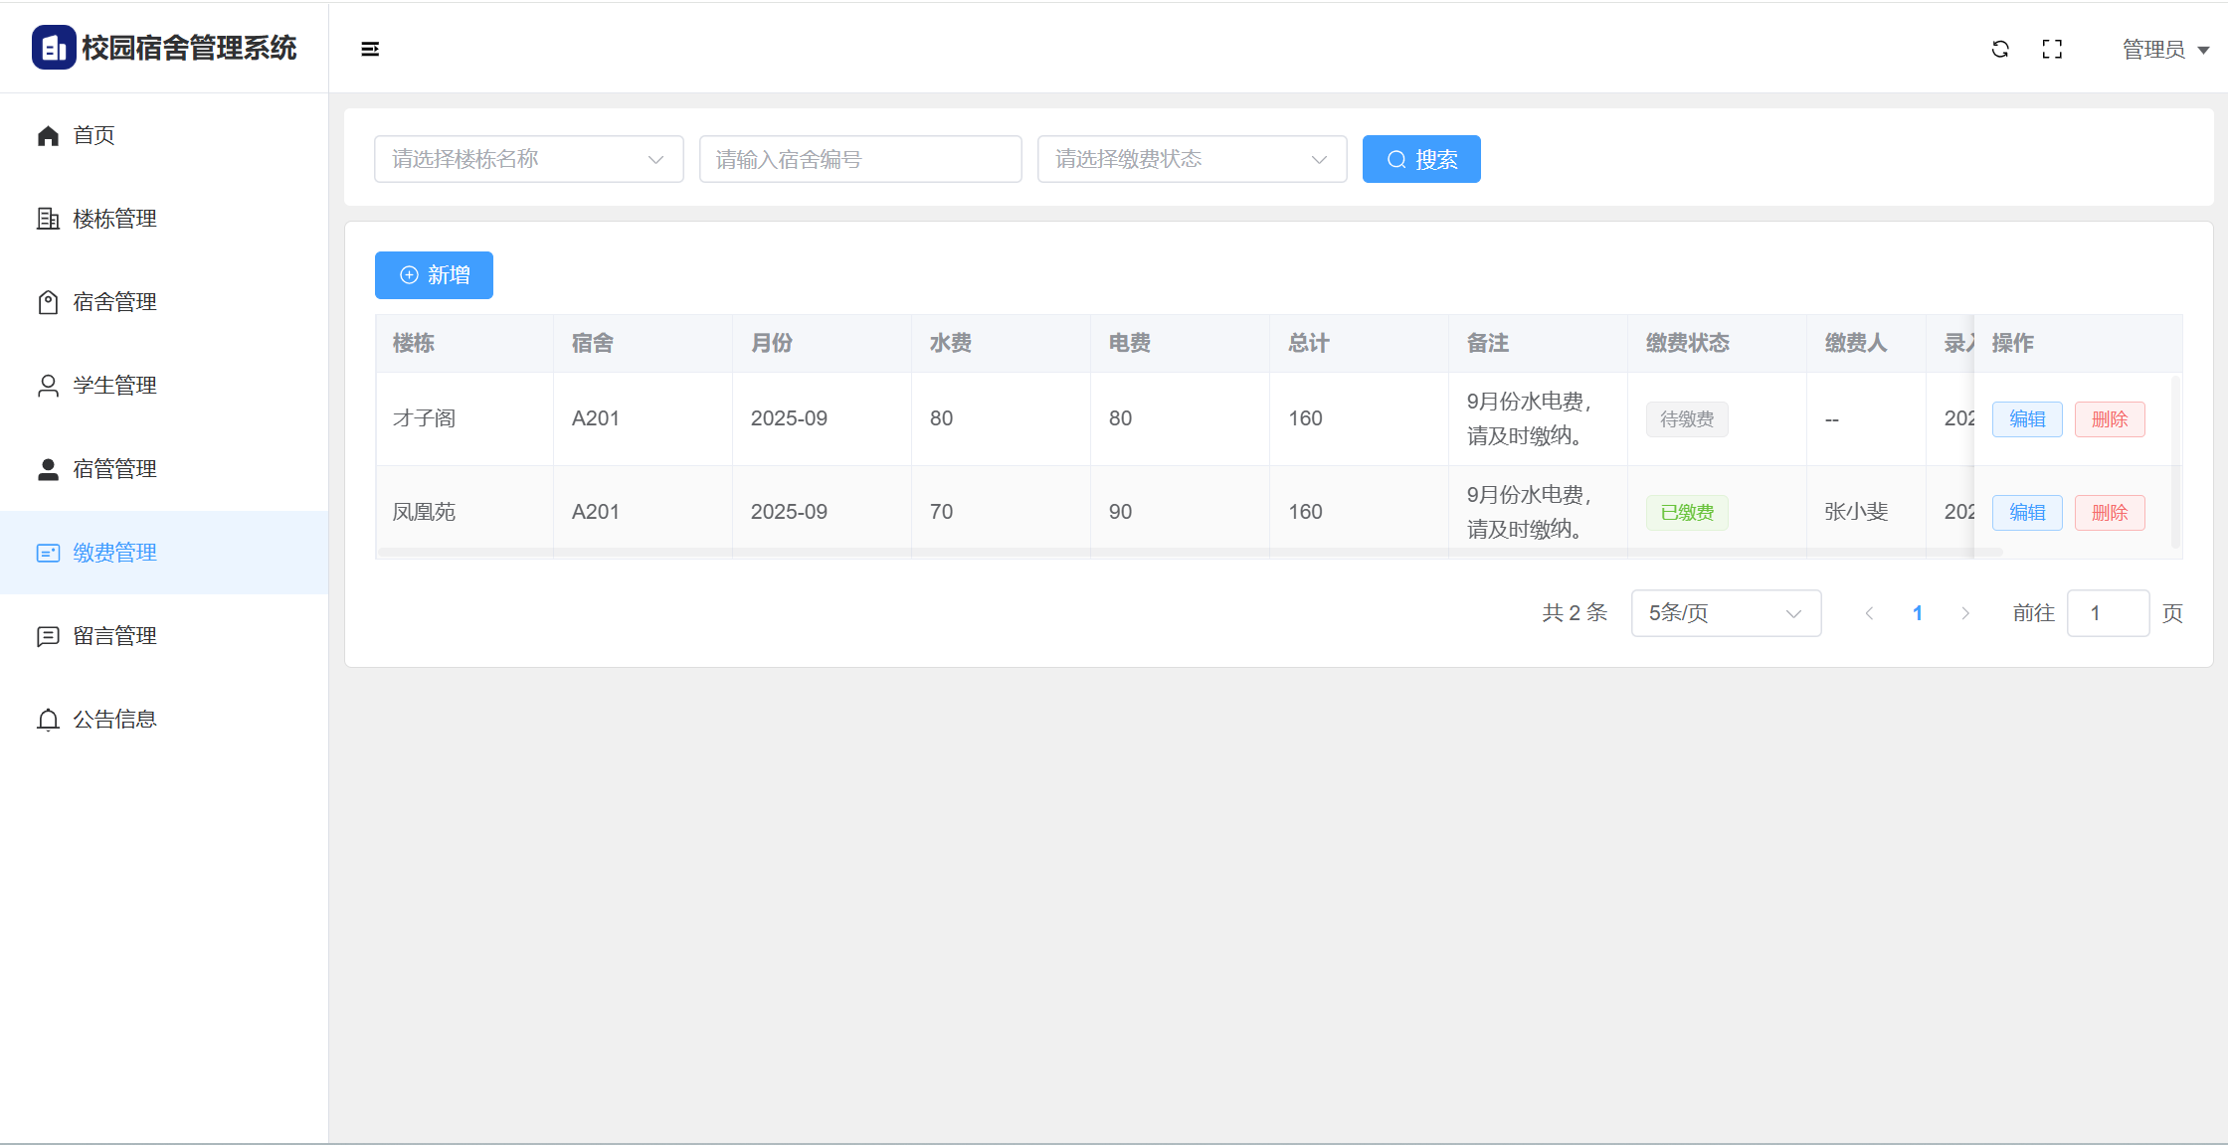This screenshot has height=1145, width=2228.
Task: Edit the 才子阁 A201 row
Action: tap(2026, 419)
